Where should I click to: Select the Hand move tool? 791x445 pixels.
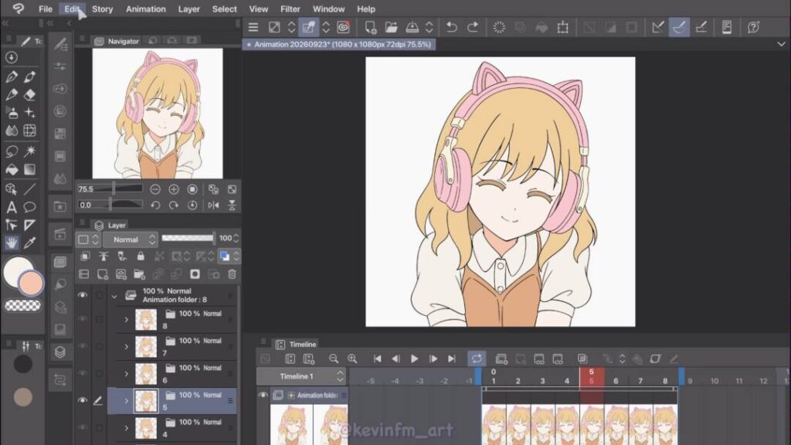[11, 243]
